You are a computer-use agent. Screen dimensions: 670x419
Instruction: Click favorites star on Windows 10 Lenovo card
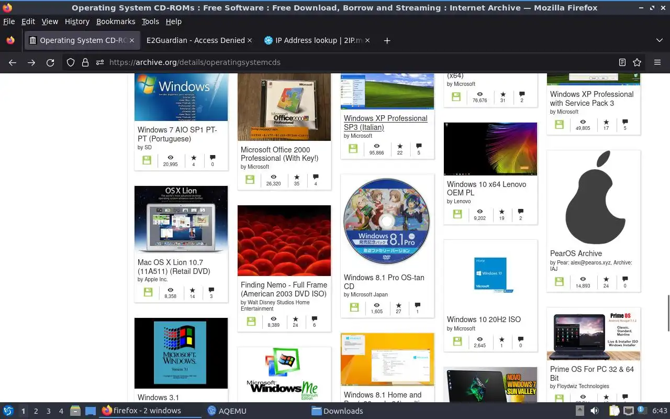coord(501,212)
